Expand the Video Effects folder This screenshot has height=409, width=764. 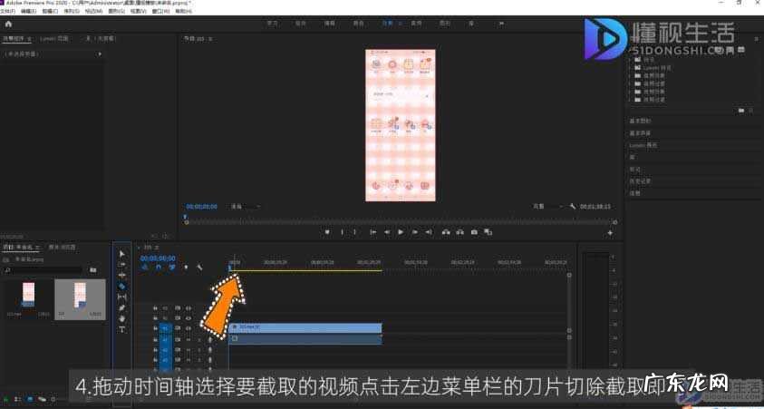pyautogui.click(x=631, y=92)
